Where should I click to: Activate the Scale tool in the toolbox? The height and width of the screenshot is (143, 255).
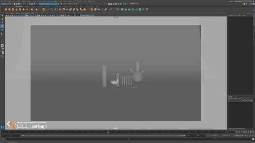[x=2, y=34]
